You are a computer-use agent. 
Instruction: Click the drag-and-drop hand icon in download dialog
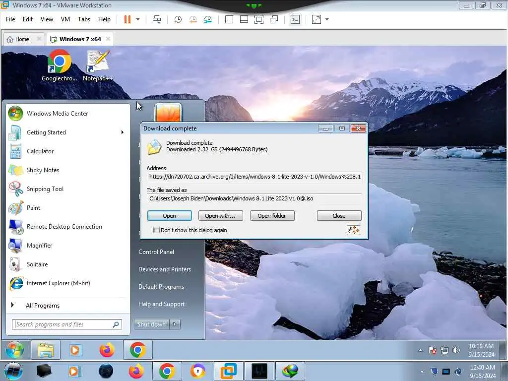[x=353, y=230]
